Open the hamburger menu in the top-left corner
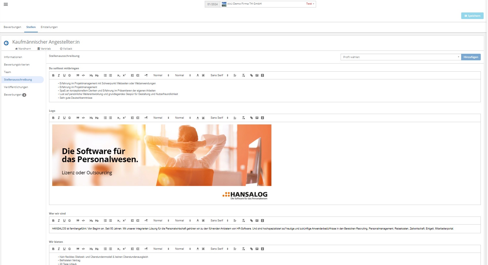The image size is (488, 265). point(6,4)
